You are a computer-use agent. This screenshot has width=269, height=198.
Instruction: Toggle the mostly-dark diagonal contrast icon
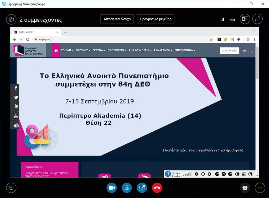(x=244, y=174)
